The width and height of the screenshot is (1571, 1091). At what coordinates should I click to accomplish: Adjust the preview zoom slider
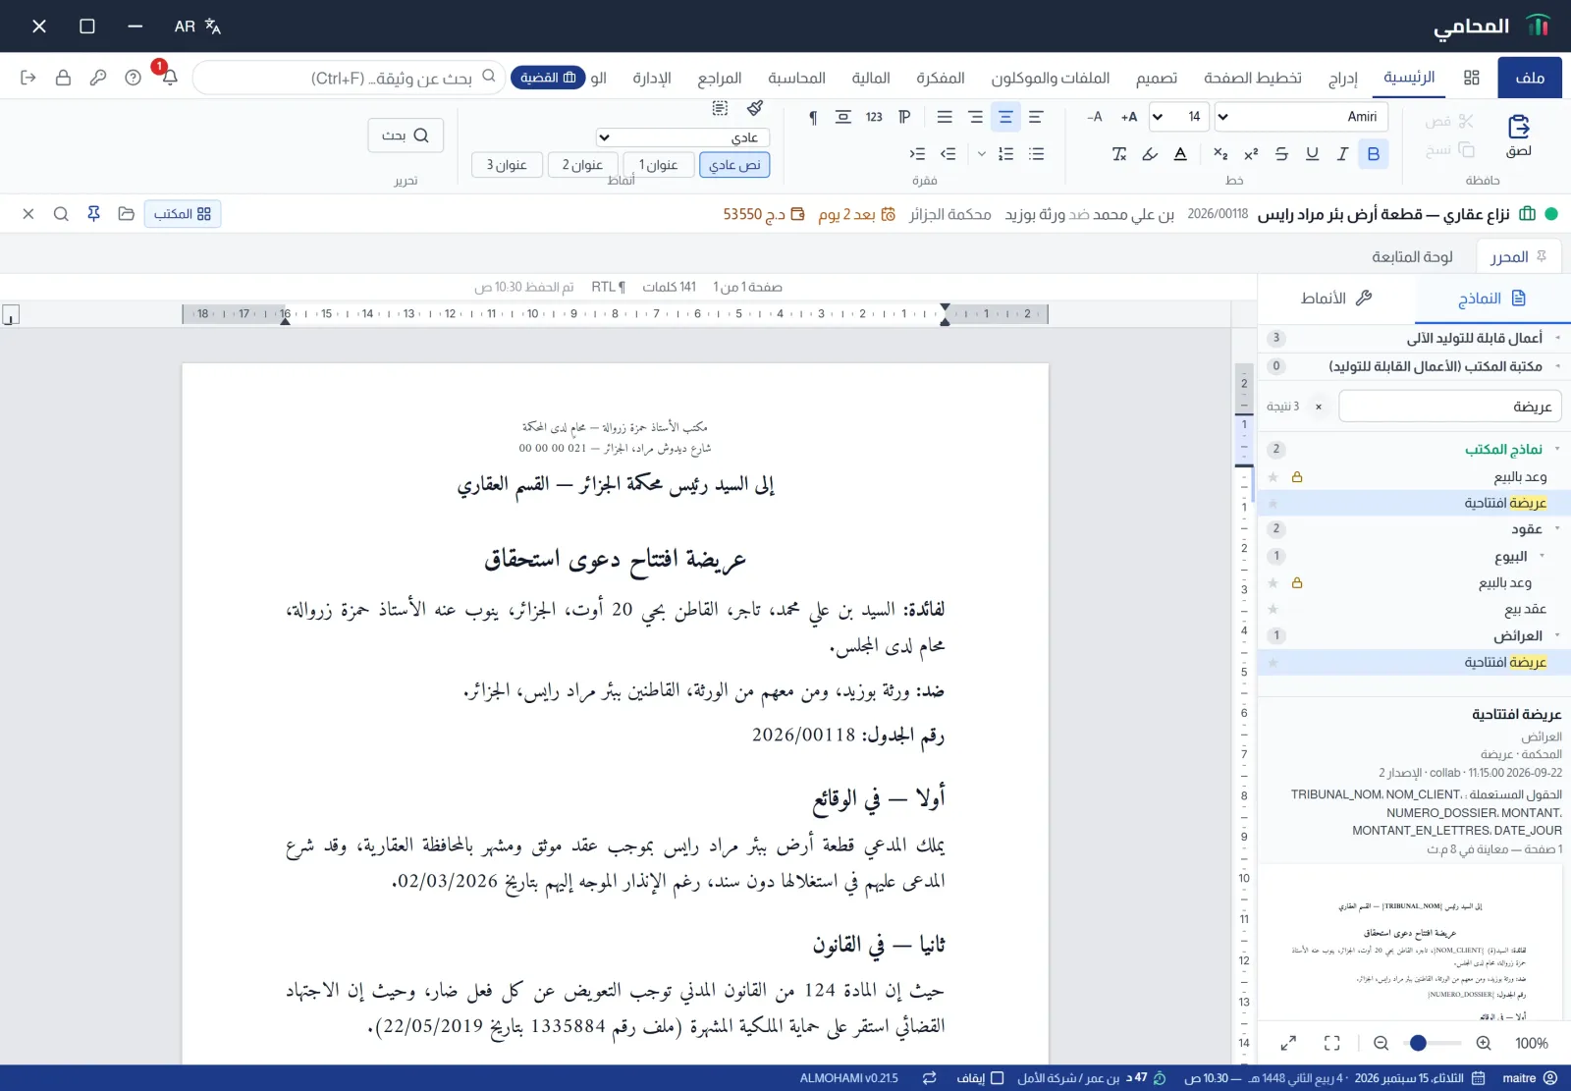pyautogui.click(x=1432, y=1043)
